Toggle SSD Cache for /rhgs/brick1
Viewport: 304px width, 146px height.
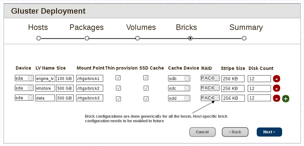click(146, 78)
